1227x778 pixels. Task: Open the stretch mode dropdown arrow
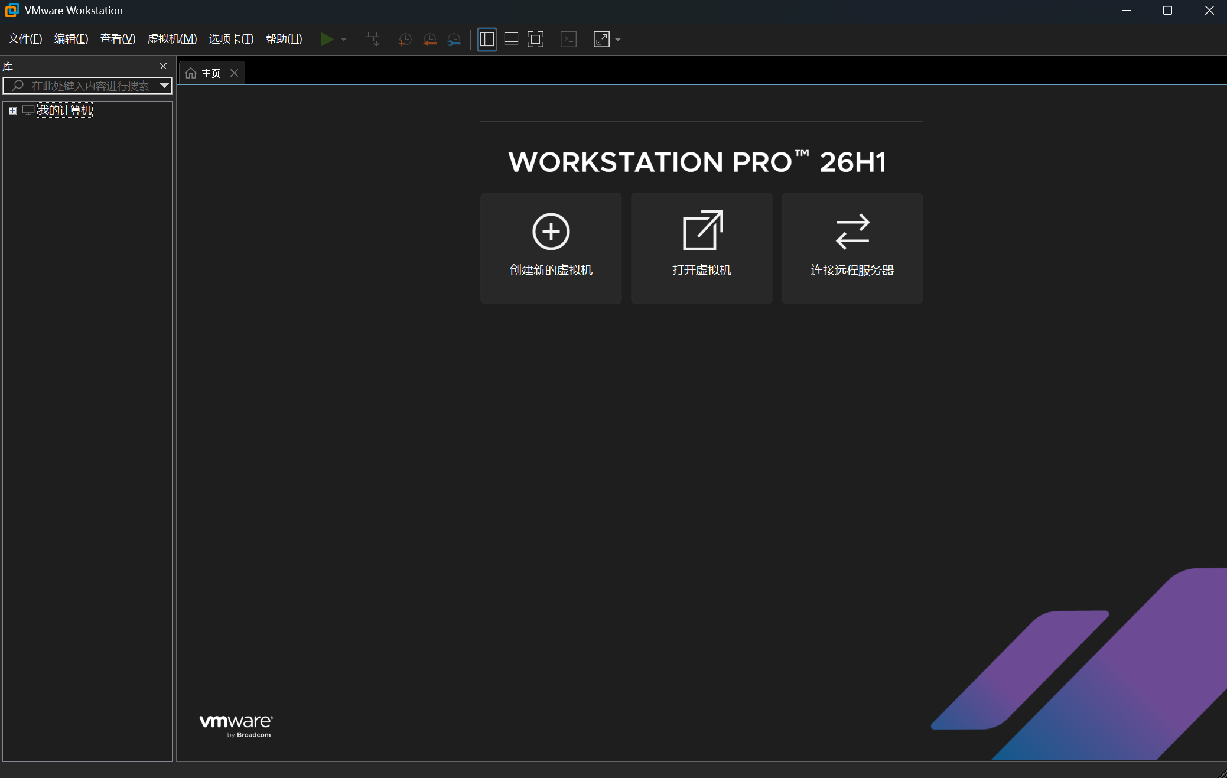(618, 40)
